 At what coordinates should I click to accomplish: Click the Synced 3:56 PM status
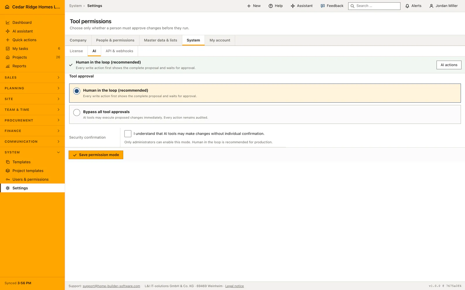18,283
